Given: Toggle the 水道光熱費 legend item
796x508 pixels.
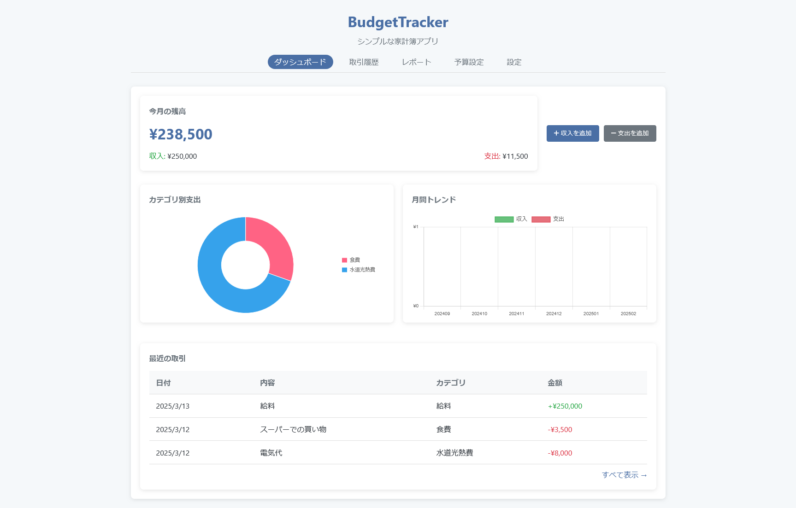Looking at the screenshot, I should [x=359, y=270].
